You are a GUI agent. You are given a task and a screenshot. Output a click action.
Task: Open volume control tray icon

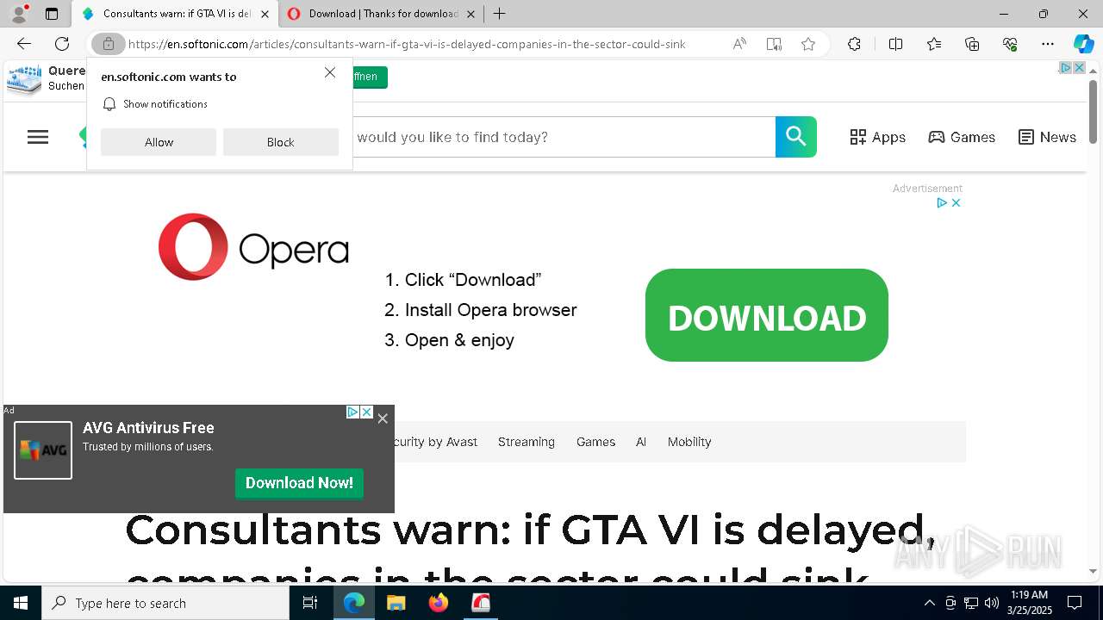coord(992,603)
